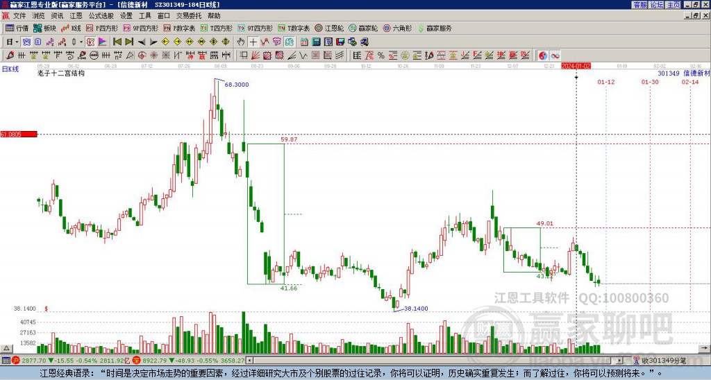Click the 收301349分笔 status entry
The height and width of the screenshot is (380, 711).
[660, 361]
